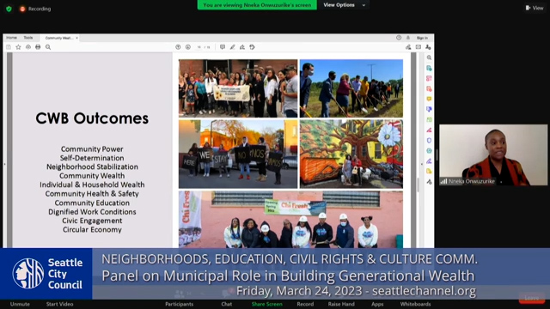Click the share with others person icon
The width and height of the screenshot is (550, 309).
pos(428,47)
